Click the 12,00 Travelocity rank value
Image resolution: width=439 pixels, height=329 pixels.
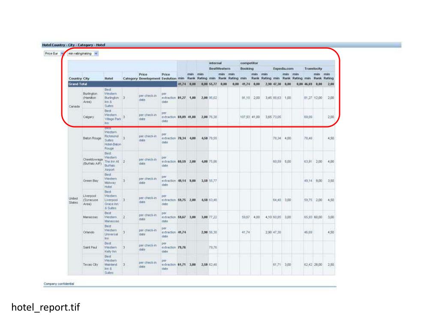(318, 98)
